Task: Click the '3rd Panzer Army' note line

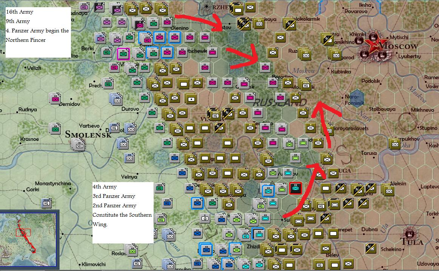Action: (114, 196)
